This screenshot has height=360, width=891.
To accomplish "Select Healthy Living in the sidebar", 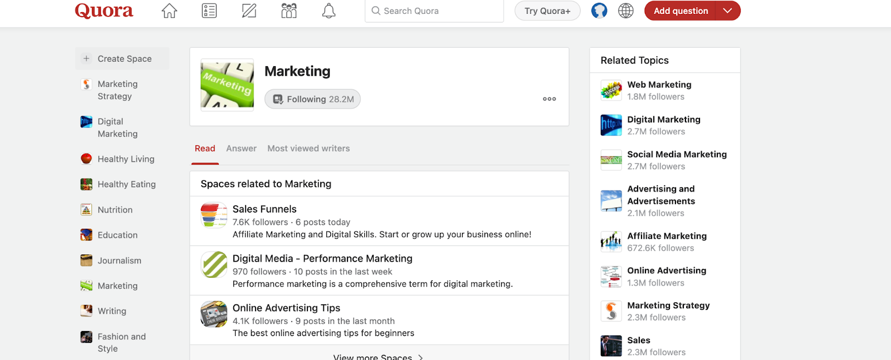I will (x=126, y=159).
